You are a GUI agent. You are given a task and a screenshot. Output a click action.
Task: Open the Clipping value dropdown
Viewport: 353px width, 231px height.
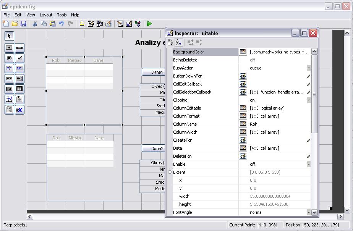coord(309,100)
